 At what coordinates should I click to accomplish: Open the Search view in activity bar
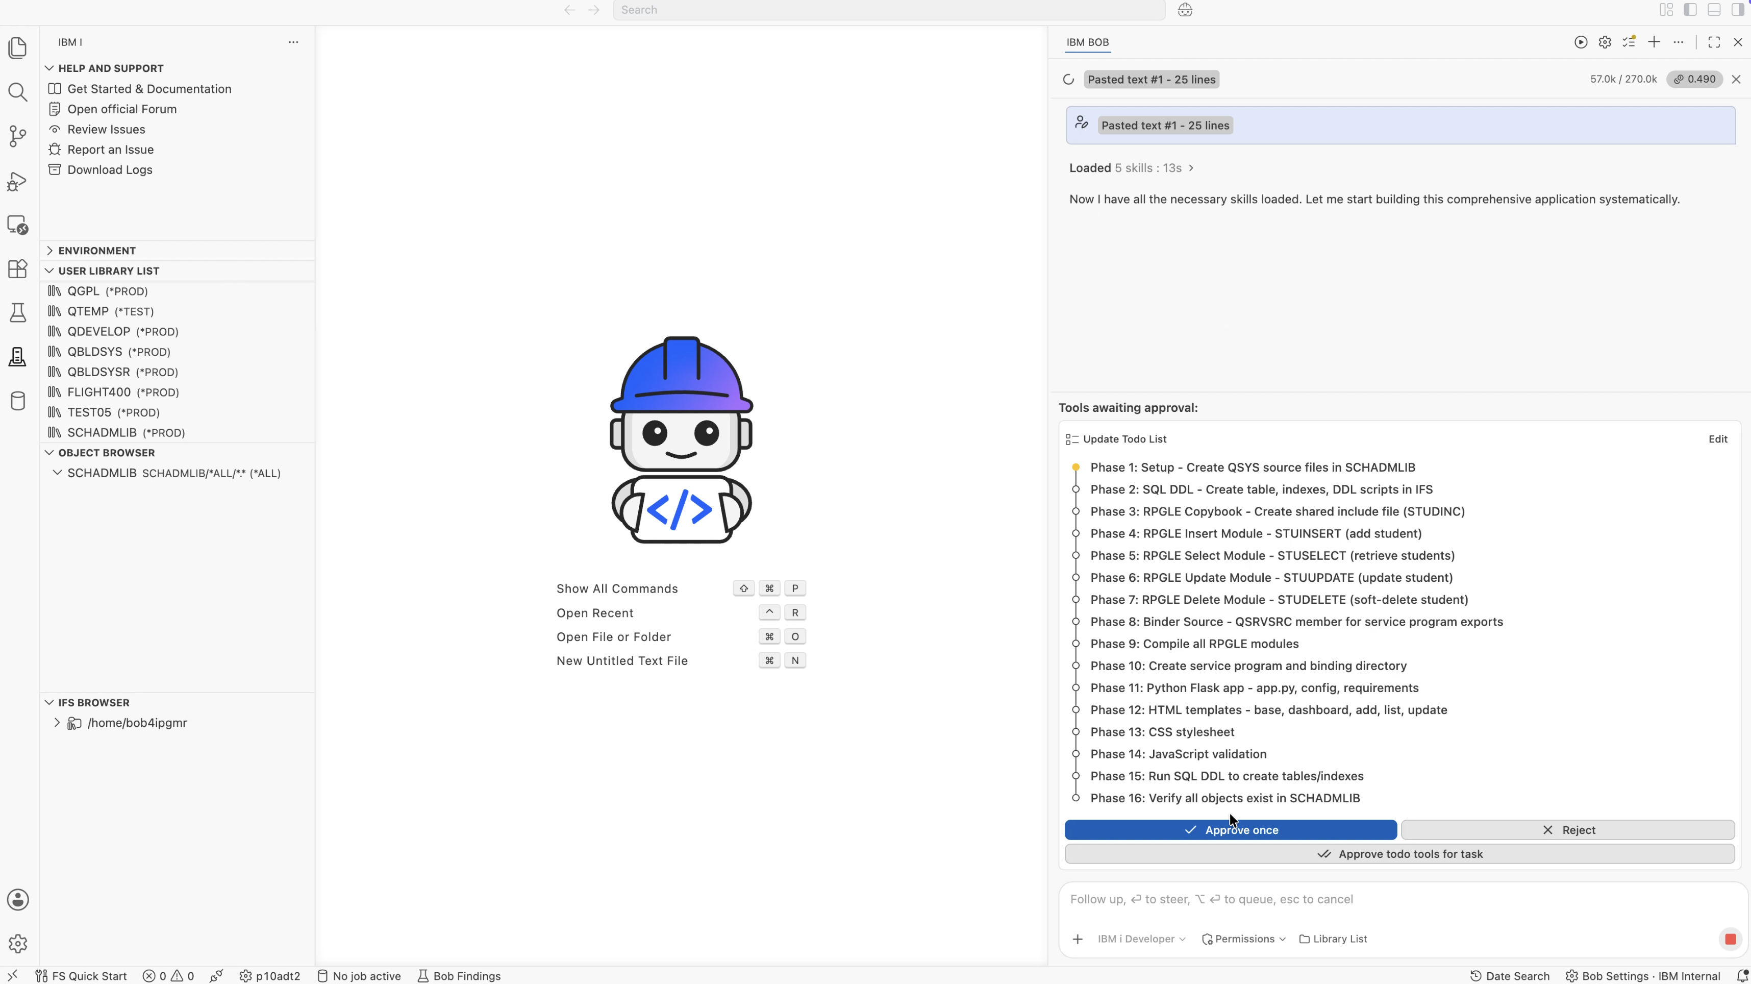click(x=18, y=92)
